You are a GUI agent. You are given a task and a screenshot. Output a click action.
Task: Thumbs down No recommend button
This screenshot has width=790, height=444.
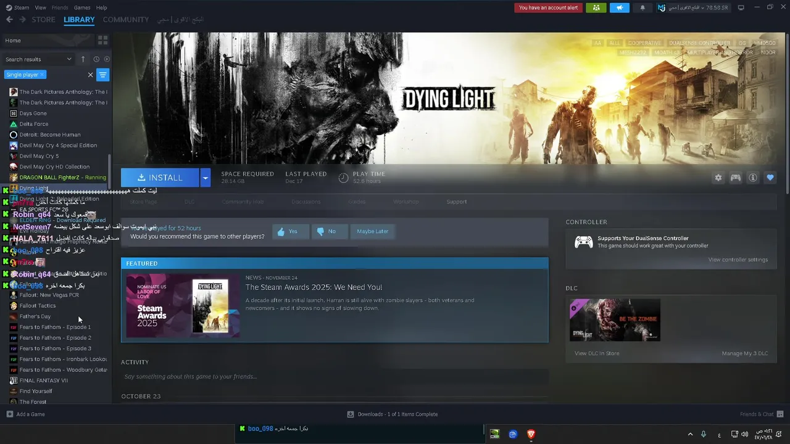pos(330,231)
